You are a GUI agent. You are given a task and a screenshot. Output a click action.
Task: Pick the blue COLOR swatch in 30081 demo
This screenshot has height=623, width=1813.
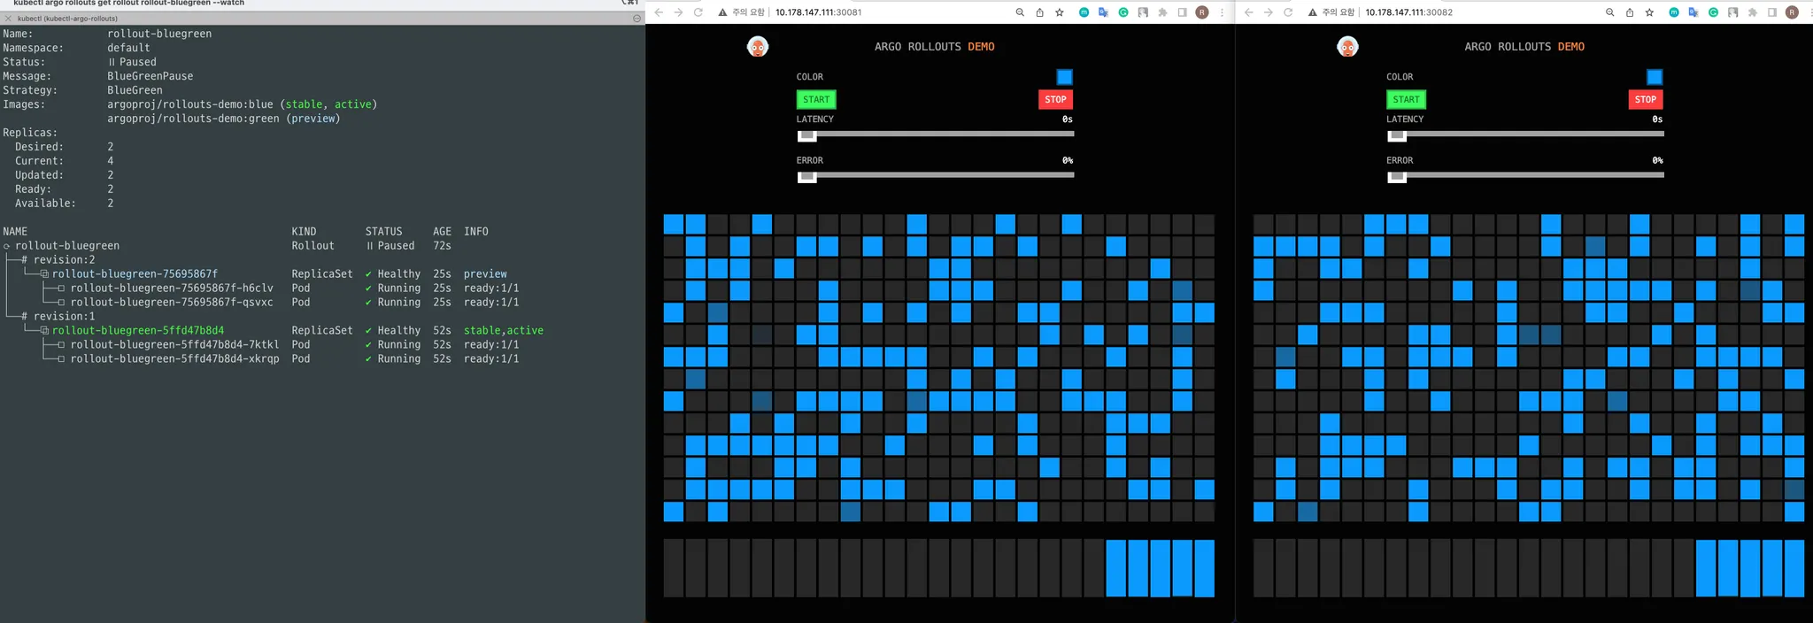(x=1064, y=77)
